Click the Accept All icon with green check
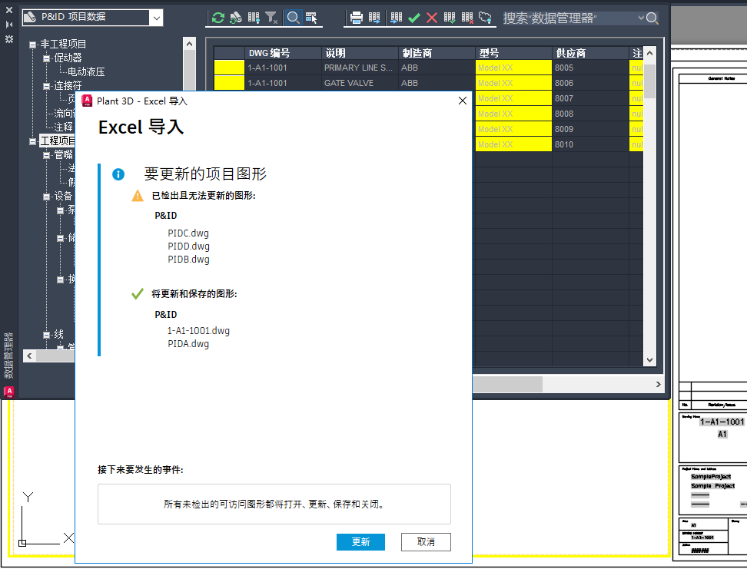This screenshot has height=569, width=747. point(450,18)
